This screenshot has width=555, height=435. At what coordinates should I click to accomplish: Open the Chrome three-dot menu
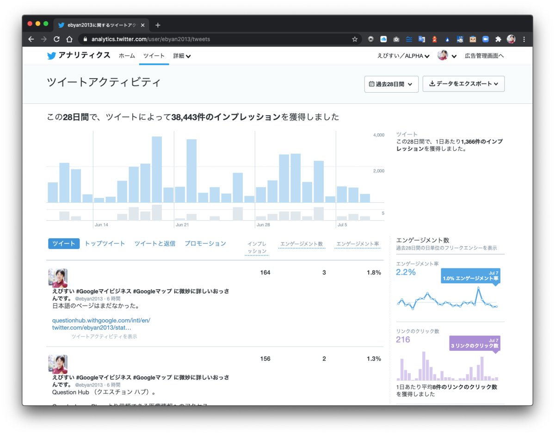coord(524,39)
